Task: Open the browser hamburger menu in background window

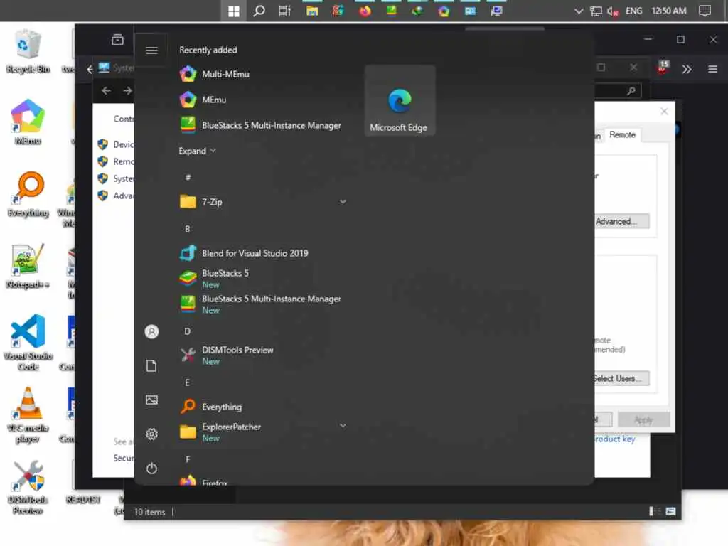Action: (712, 69)
